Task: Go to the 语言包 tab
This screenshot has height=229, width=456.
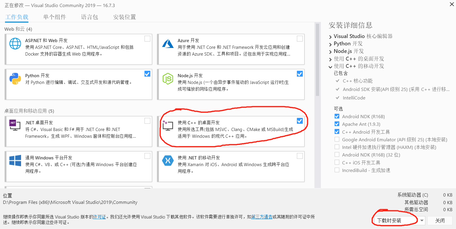Action: (x=90, y=17)
